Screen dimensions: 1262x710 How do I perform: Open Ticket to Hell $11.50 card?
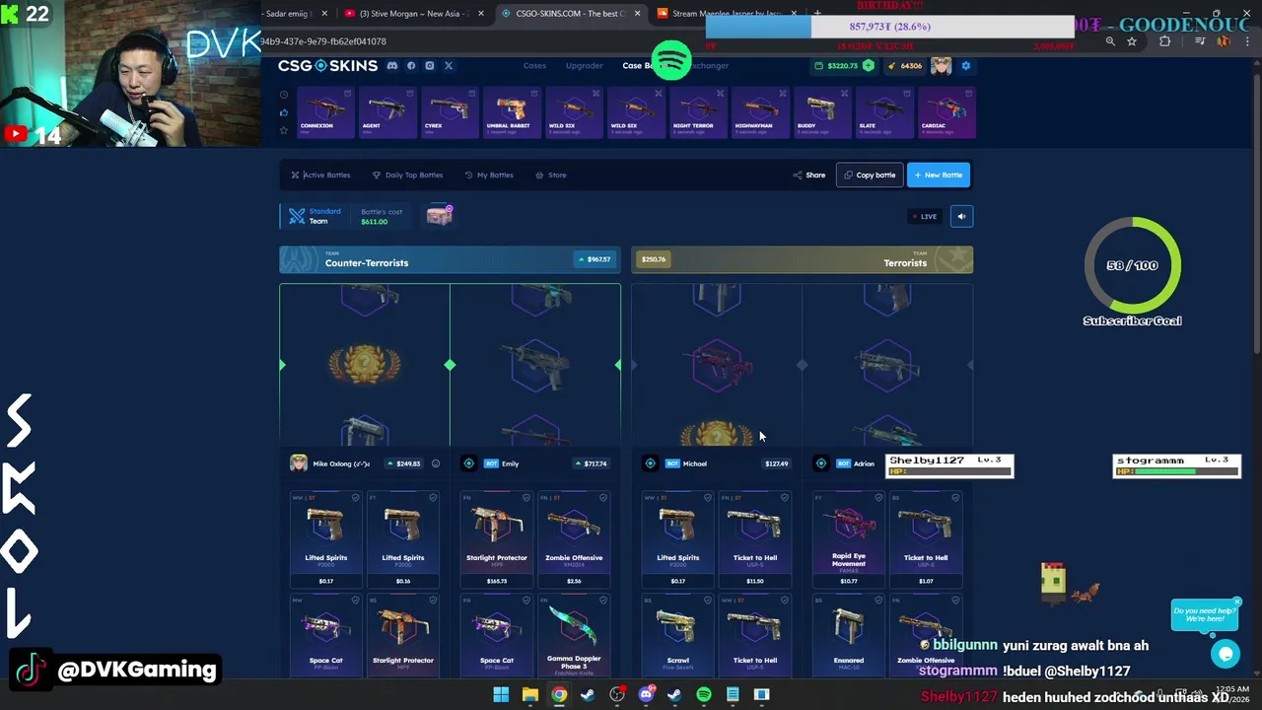[755, 539]
